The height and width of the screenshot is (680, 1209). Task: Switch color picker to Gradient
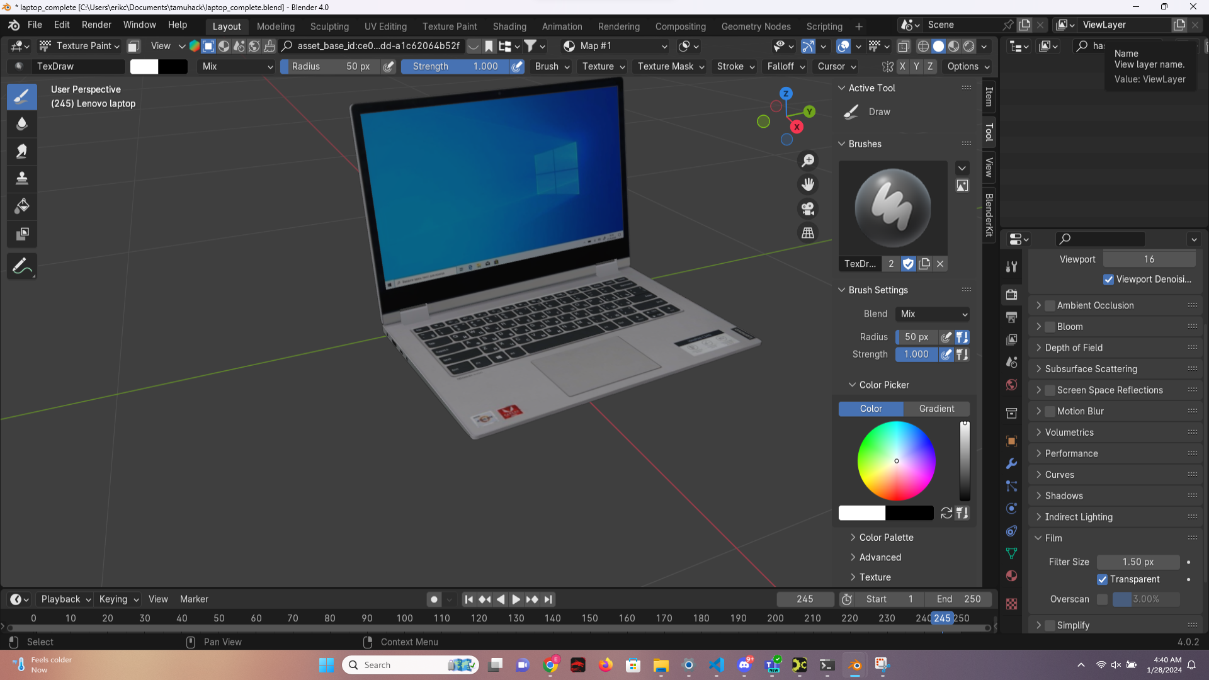click(936, 409)
